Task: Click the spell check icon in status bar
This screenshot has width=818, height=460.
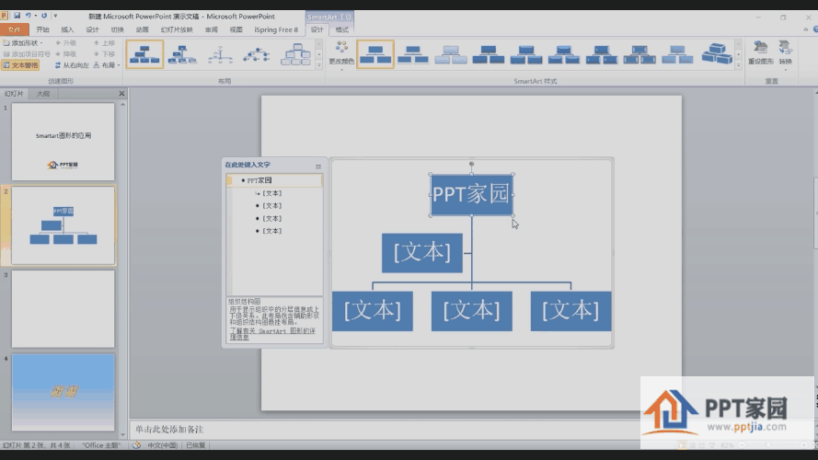Action: (137, 445)
